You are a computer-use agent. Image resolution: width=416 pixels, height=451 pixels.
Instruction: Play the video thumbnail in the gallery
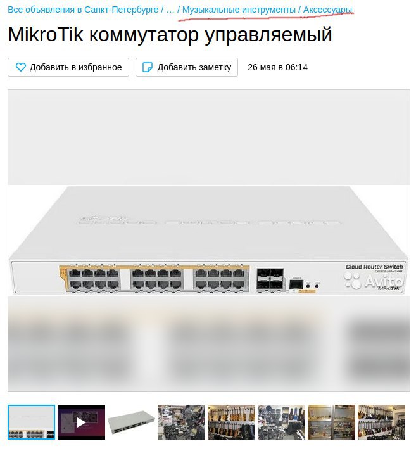pos(81,422)
